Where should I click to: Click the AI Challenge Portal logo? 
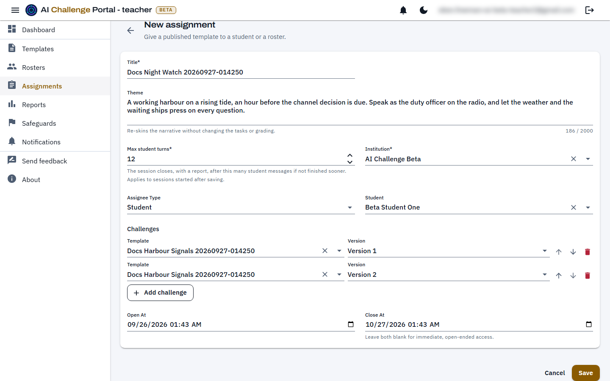point(31,10)
